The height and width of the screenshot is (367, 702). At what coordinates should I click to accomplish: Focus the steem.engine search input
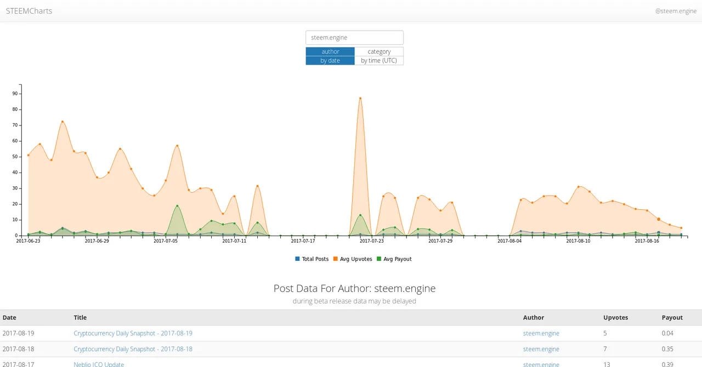pos(354,38)
